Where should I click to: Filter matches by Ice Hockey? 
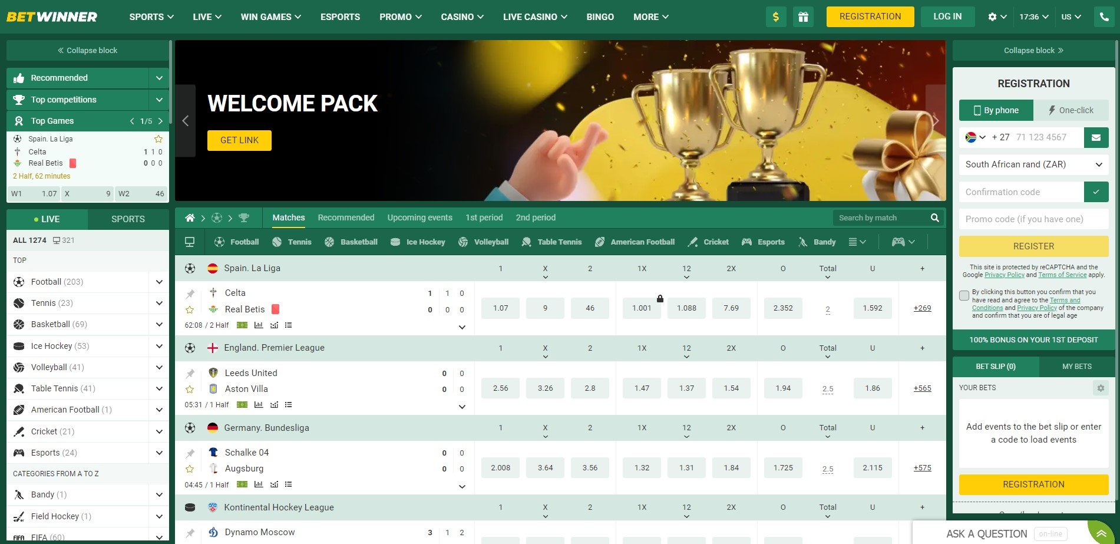418,242
